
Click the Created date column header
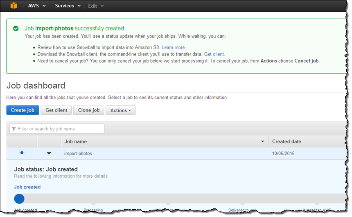(x=287, y=141)
